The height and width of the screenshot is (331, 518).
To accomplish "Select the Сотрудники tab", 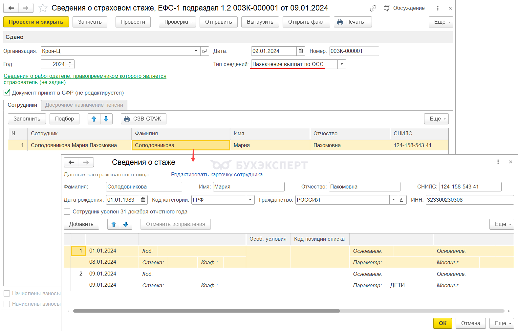I will 22,105.
